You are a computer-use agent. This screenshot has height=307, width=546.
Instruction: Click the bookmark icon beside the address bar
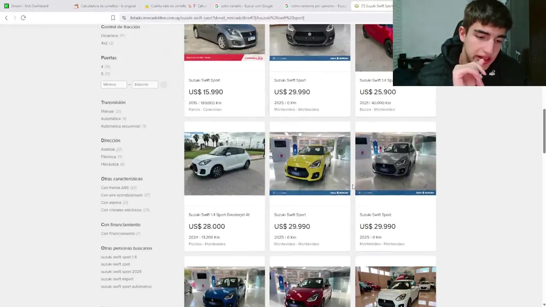pyautogui.click(x=113, y=18)
